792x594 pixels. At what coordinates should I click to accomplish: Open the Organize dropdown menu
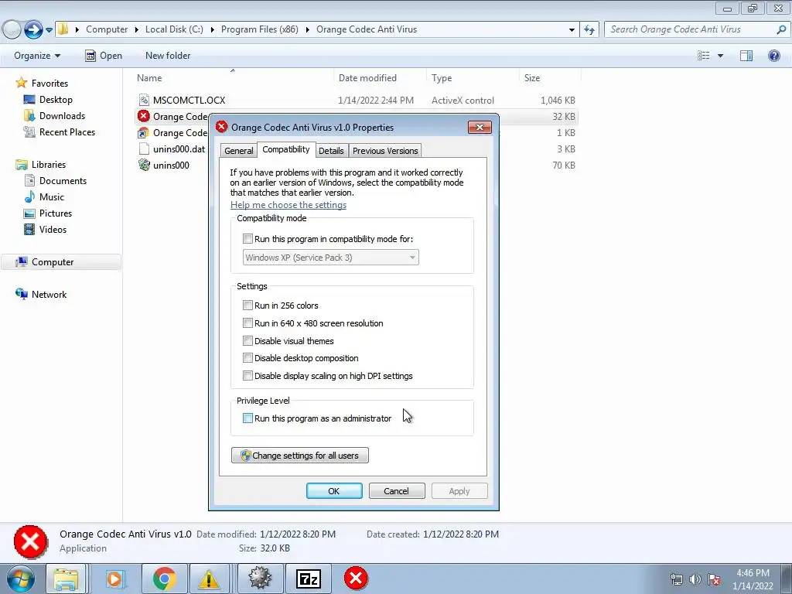tap(37, 56)
